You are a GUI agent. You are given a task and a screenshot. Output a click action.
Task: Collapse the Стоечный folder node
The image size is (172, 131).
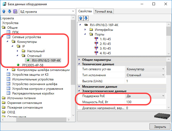17,56
